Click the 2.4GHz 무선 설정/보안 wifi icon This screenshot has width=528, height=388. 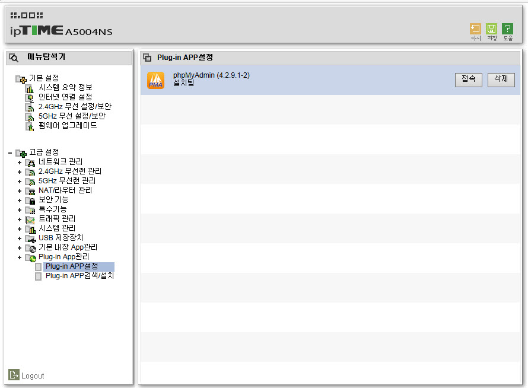click(x=30, y=108)
